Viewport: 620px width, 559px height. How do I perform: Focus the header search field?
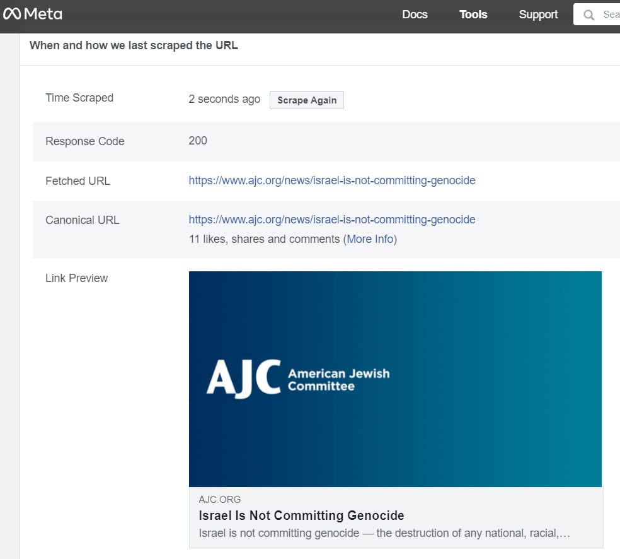pyautogui.click(x=597, y=15)
